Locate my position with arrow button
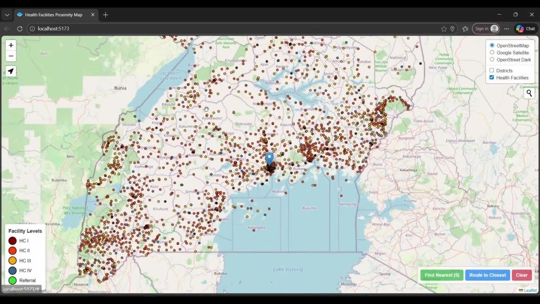This screenshot has height=304, width=540. click(11, 71)
